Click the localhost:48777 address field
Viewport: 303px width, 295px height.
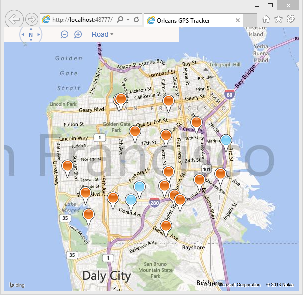82,19
